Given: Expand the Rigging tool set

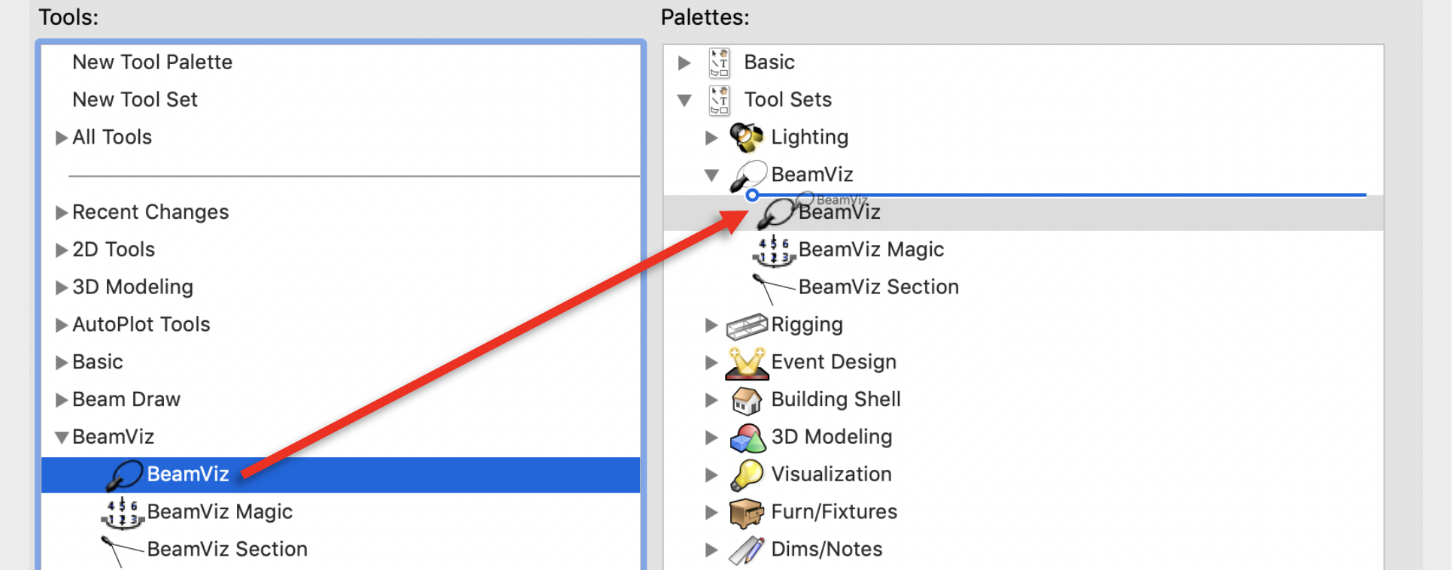Looking at the screenshot, I should (711, 325).
